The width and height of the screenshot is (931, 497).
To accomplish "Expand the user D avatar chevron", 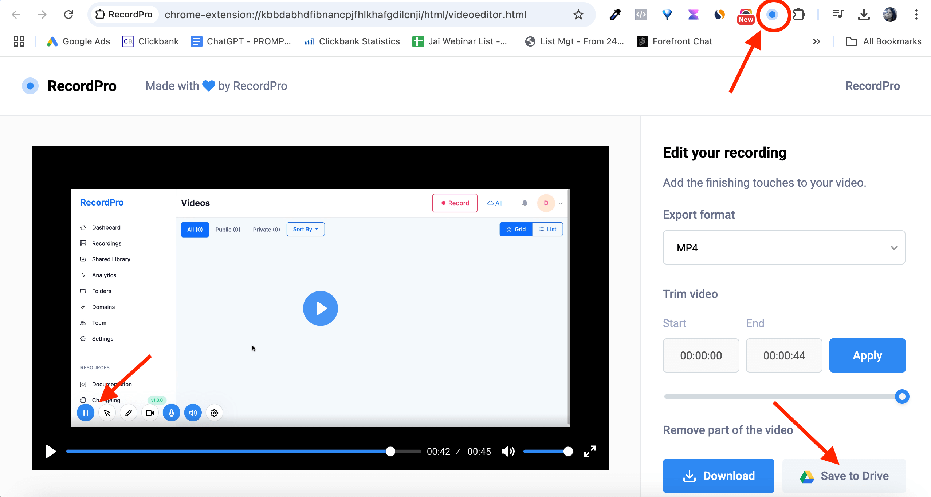I will [561, 203].
